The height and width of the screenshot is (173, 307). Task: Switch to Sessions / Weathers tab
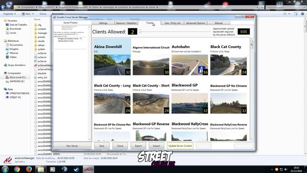pyautogui.click(x=126, y=23)
